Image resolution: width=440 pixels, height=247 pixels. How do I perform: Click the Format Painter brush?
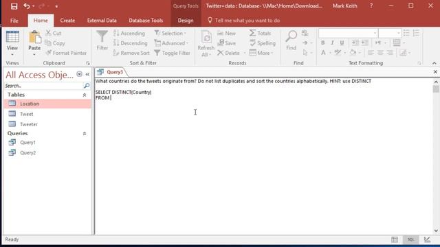pos(49,53)
